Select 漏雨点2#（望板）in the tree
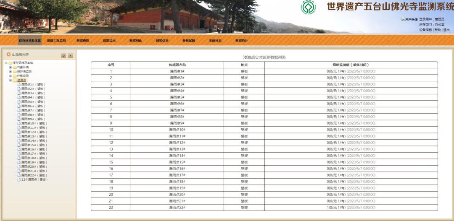The image size is (454, 221). tap(33, 89)
